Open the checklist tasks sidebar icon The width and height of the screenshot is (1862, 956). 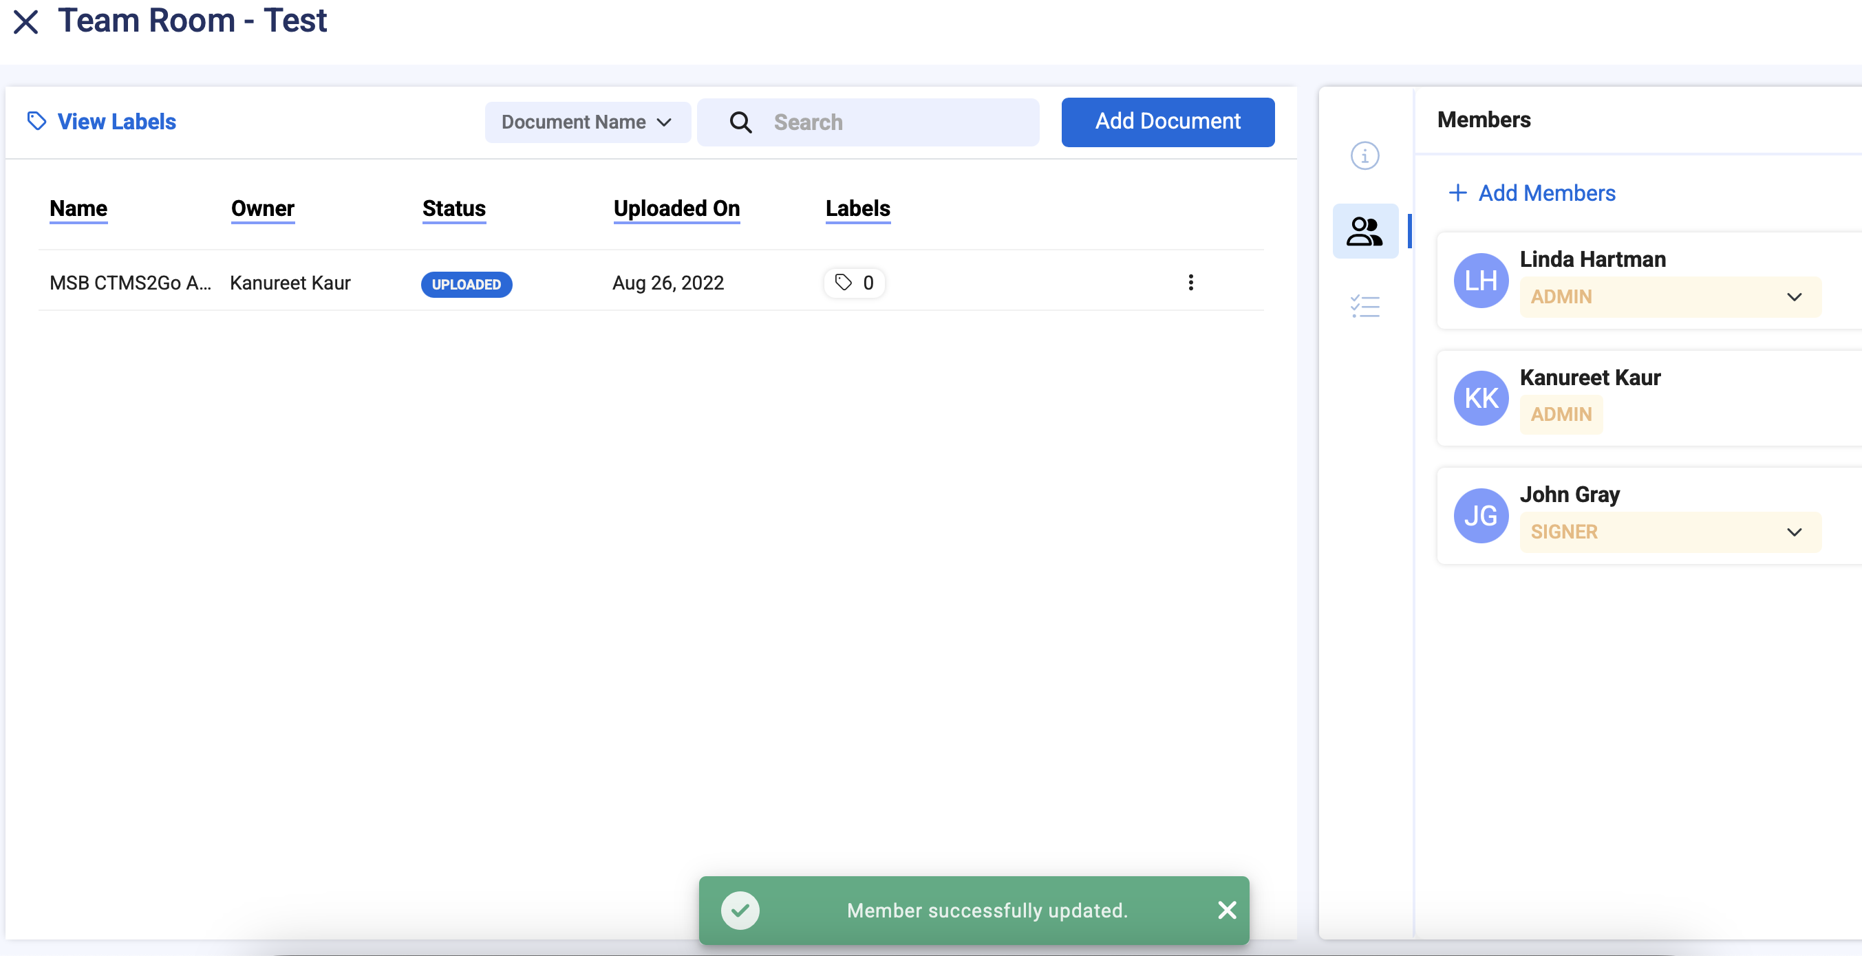point(1364,306)
